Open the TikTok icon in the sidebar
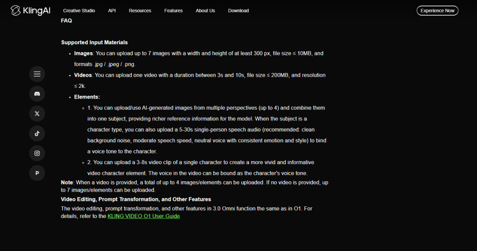 point(37,133)
